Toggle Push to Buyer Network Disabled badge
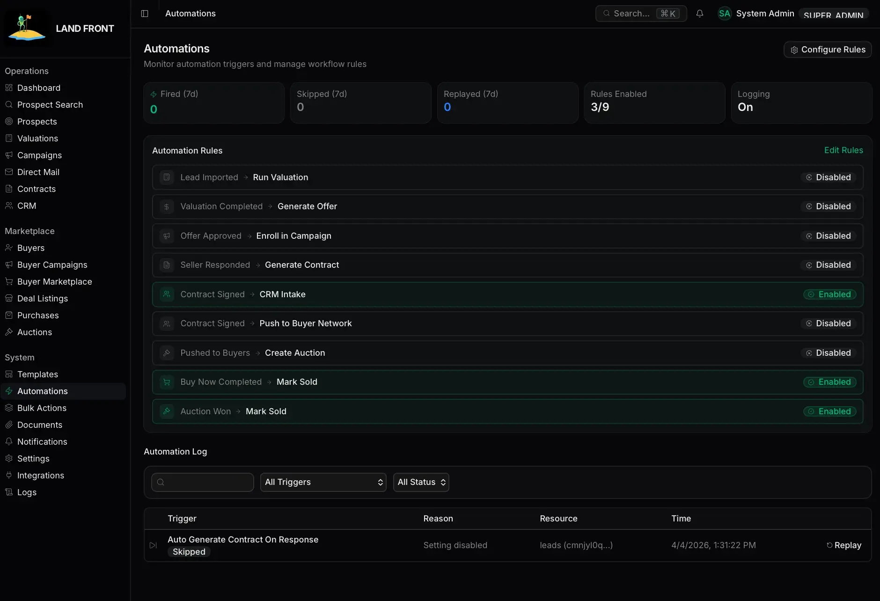 [x=829, y=323]
